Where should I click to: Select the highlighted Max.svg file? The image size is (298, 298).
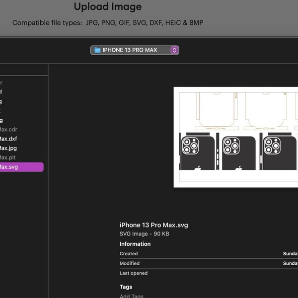(x=22, y=167)
